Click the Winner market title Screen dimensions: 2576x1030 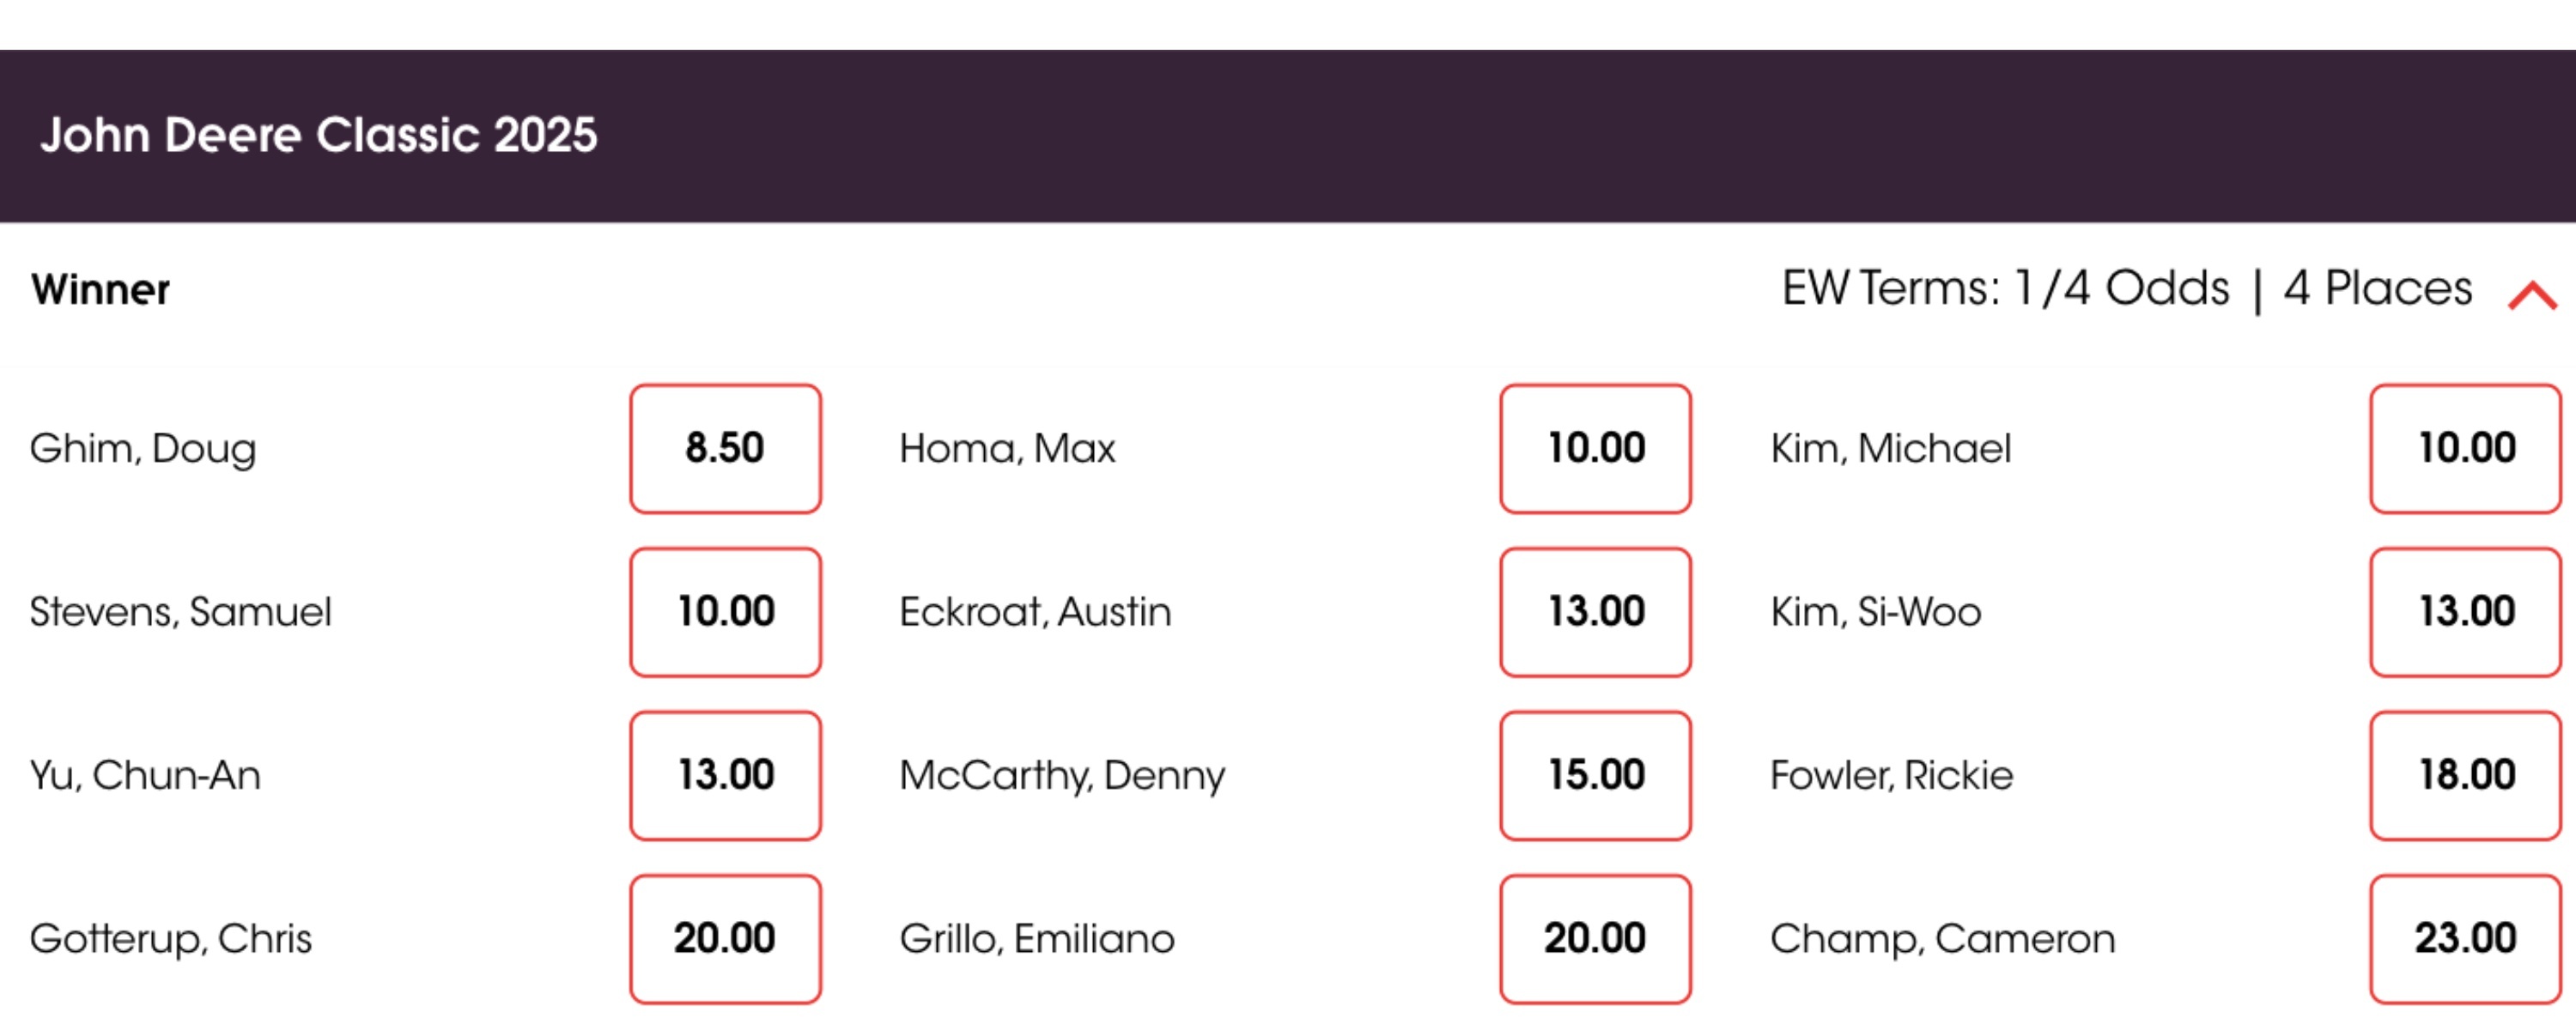[100, 290]
